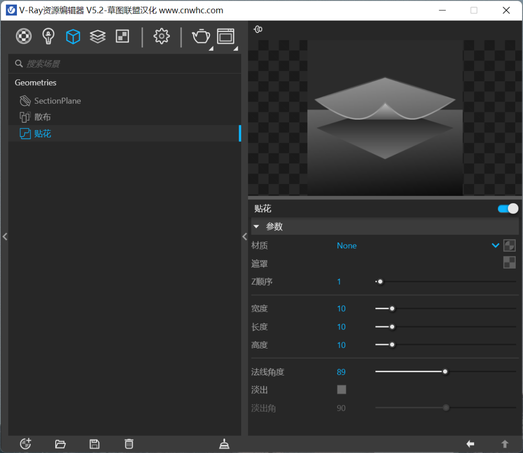The image size is (523, 453).
Task: Click the 遮罩 mask texture slot
Action: pos(509,263)
